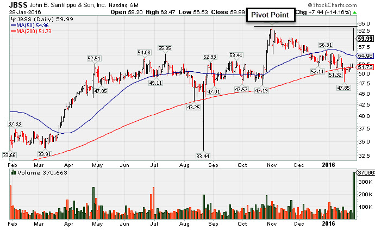Click the green up-arrow next to the change value

(354, 13)
